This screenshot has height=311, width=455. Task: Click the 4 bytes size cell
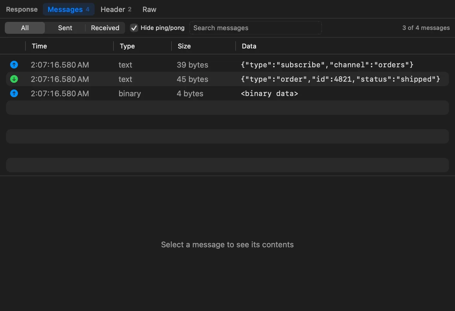[190, 93]
